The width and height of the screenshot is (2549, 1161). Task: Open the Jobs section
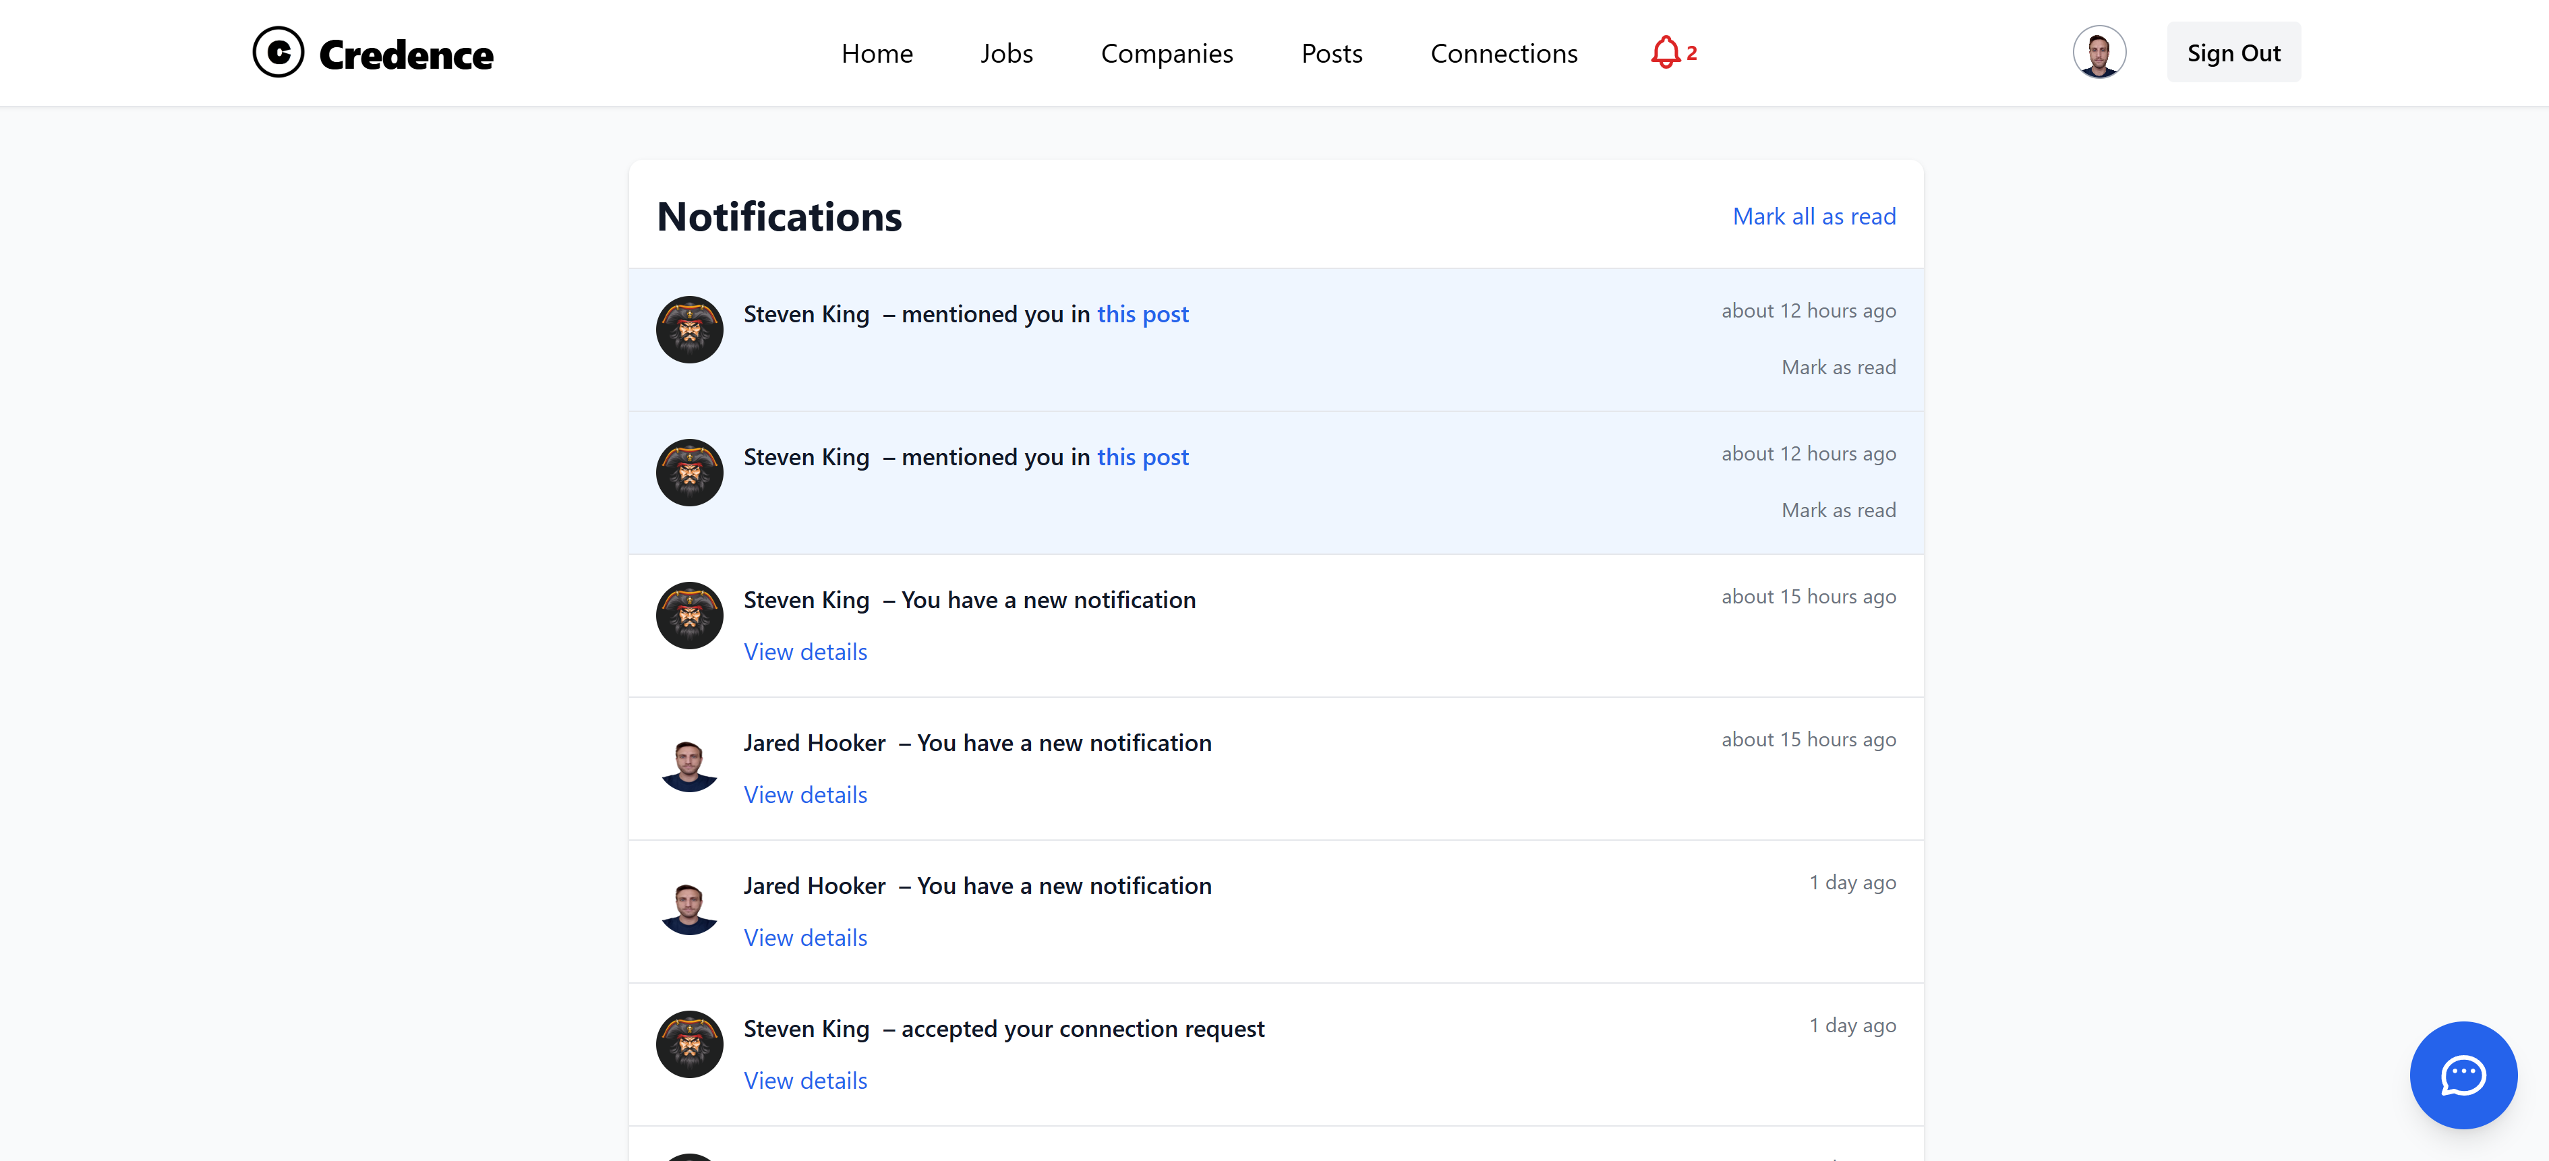(1006, 53)
